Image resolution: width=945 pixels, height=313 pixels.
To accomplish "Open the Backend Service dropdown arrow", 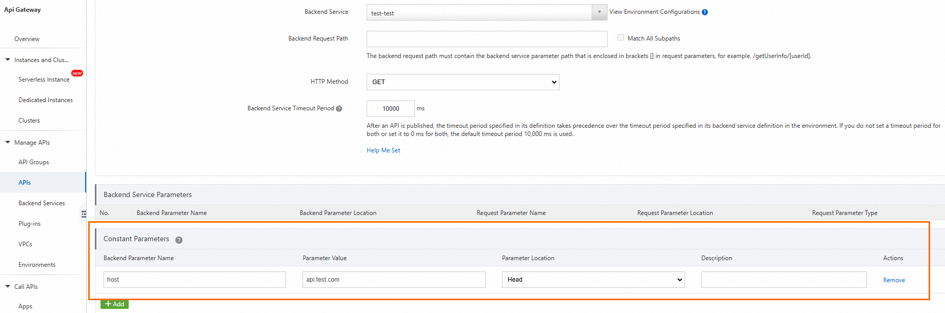I will [599, 12].
